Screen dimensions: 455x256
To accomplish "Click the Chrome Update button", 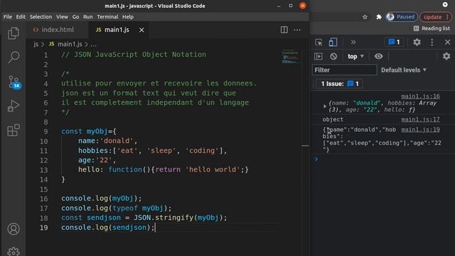I will pos(436,17).
